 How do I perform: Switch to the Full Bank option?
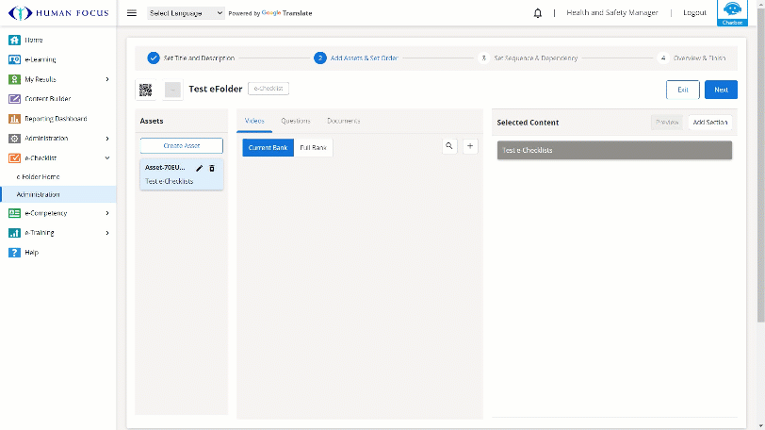tap(314, 148)
